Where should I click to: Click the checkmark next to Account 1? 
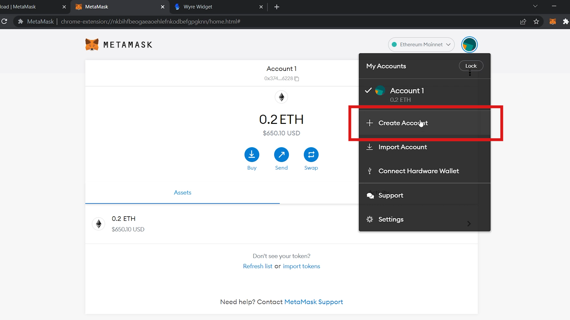click(x=368, y=91)
